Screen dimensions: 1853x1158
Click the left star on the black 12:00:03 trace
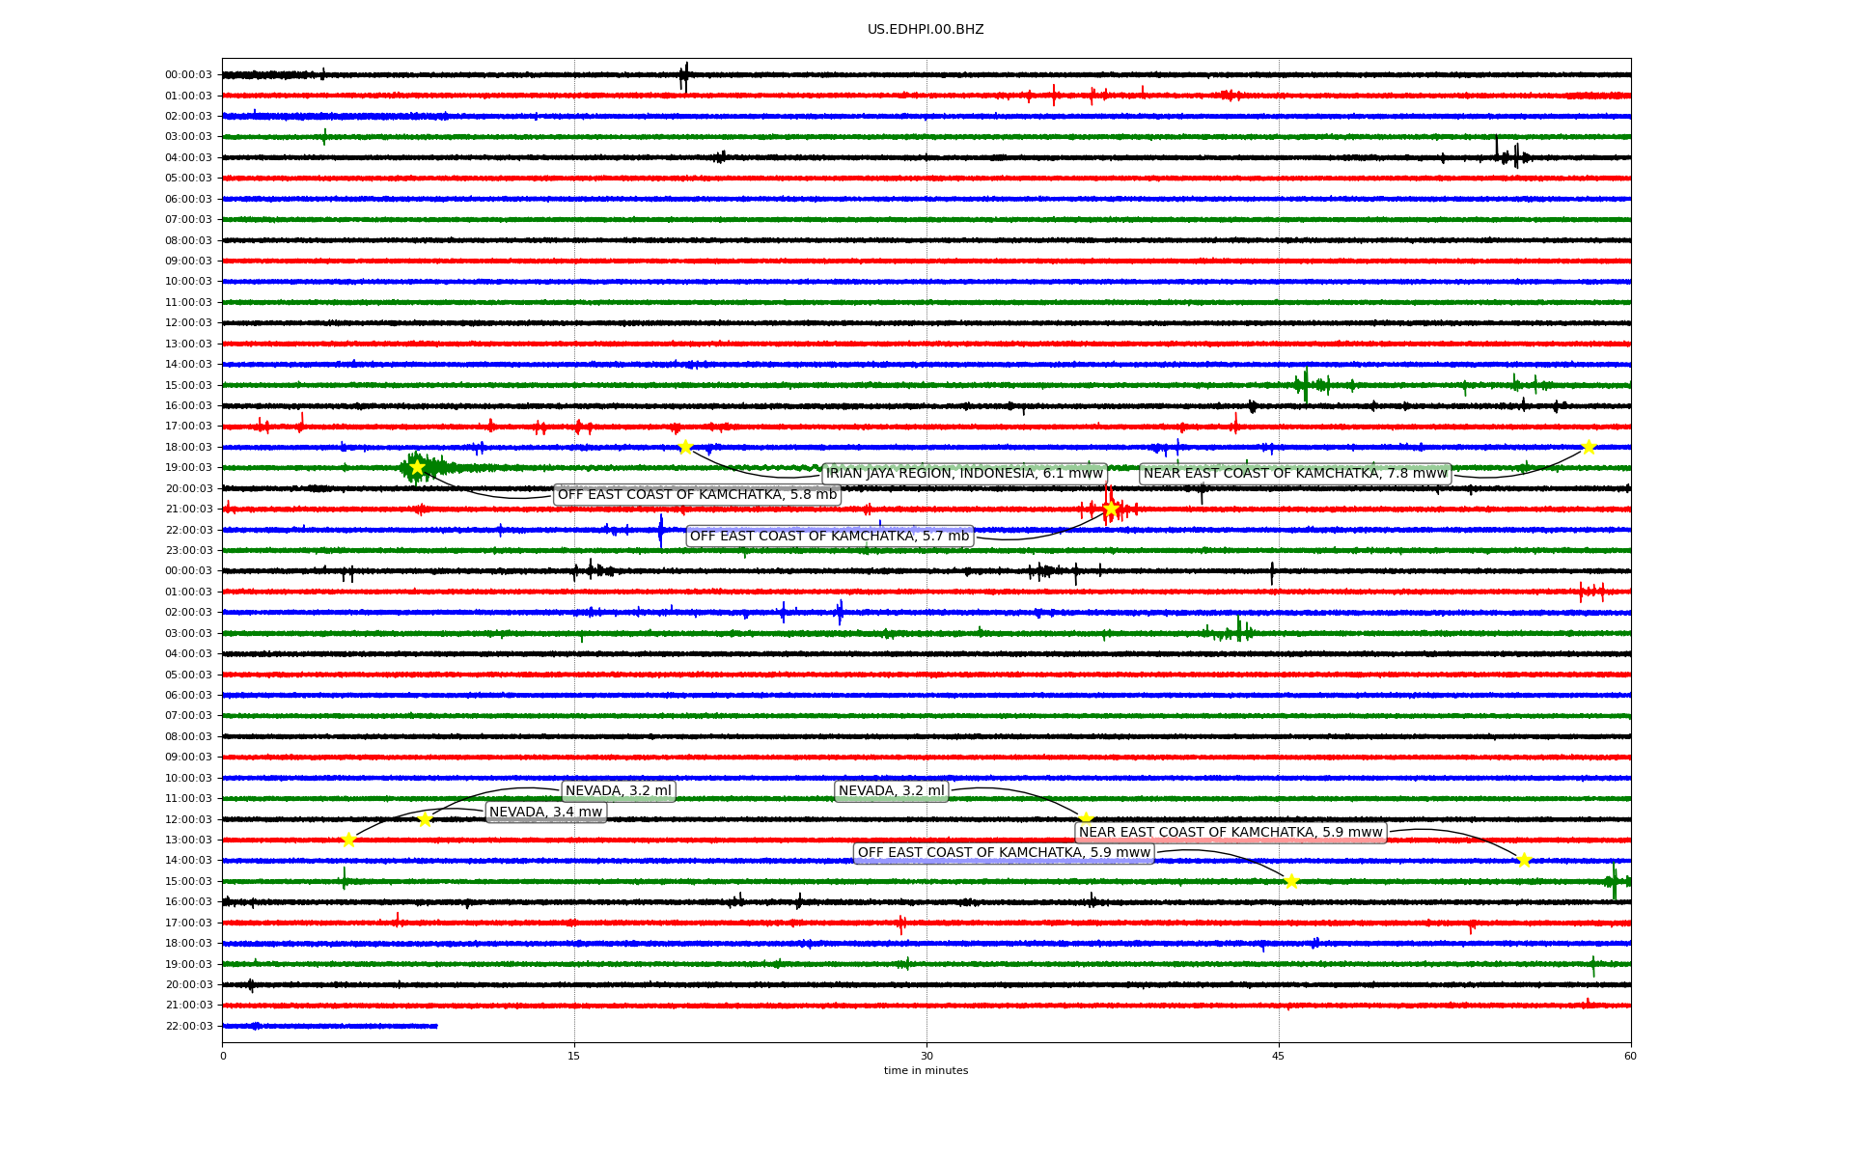click(425, 819)
